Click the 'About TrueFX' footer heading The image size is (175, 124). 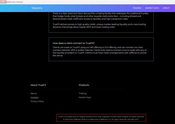(38, 85)
